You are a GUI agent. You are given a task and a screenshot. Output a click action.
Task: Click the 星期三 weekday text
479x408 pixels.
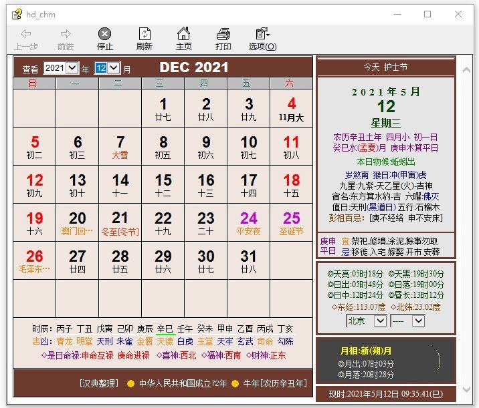click(x=386, y=123)
